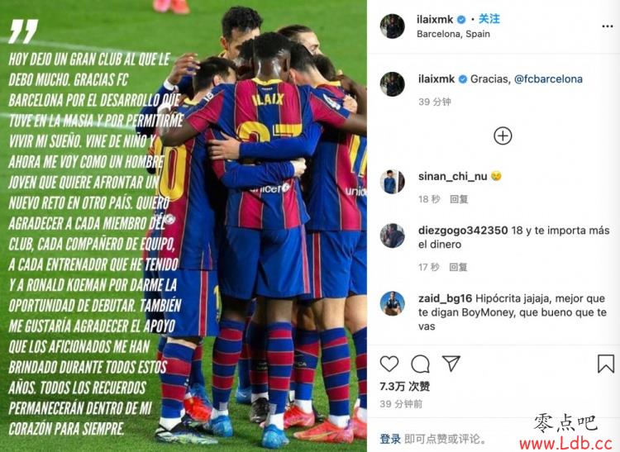Open comments via speech bubble icon

click(x=420, y=364)
